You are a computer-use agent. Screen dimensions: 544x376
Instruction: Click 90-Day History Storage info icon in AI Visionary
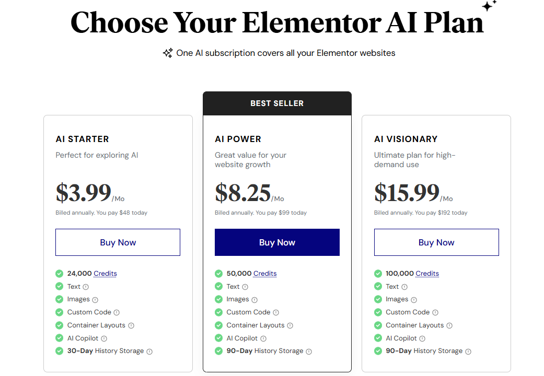point(468,351)
